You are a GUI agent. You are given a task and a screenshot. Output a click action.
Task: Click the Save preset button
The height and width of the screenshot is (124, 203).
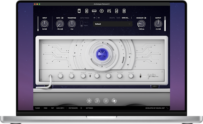[x=118, y=18]
